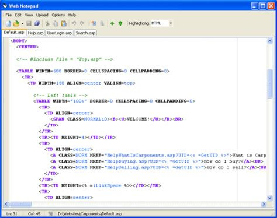Image resolution: width=277 pixels, height=218 pixels.
Task: Click the <BODY> tag line
Action: 19,41
